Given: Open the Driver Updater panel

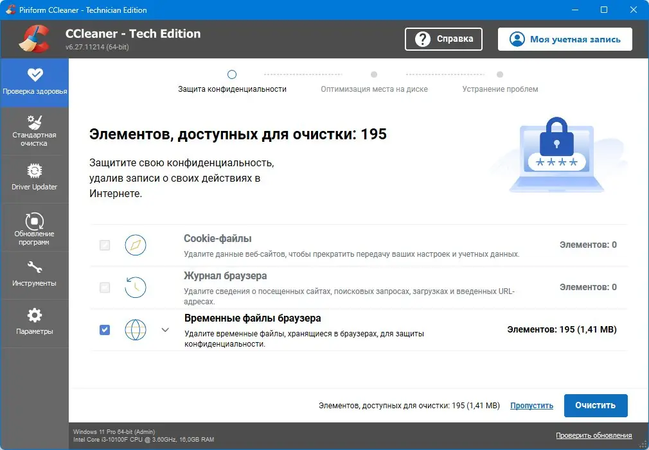Looking at the screenshot, I should coord(35,178).
